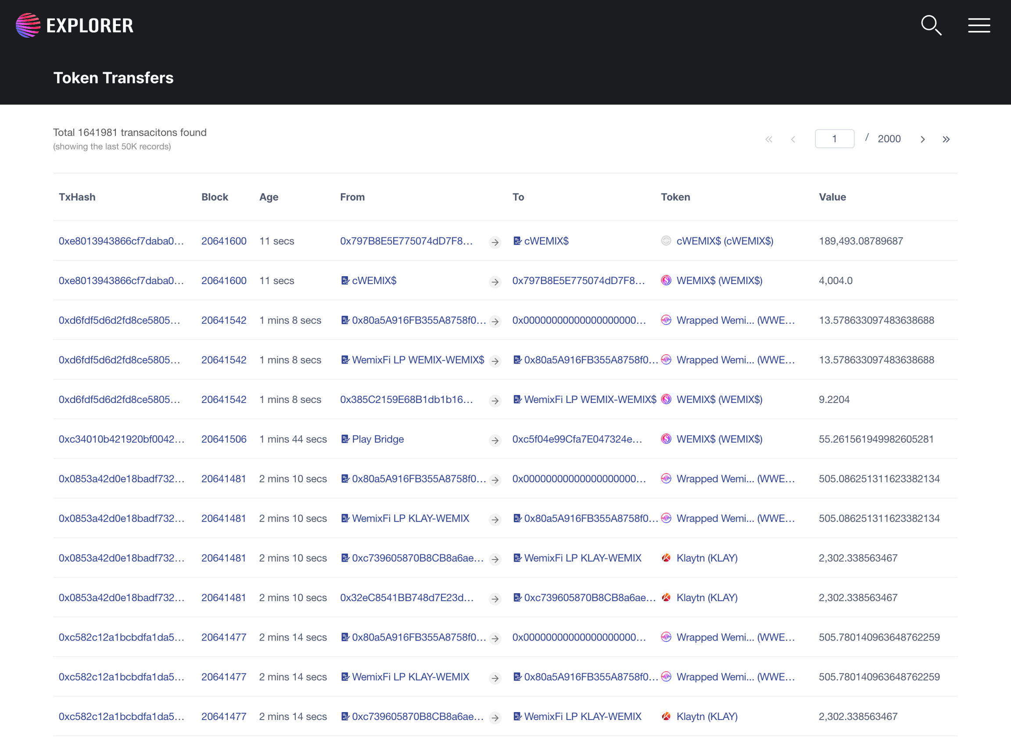Go to next page arrow
This screenshot has width=1011, height=741.
[x=922, y=139]
